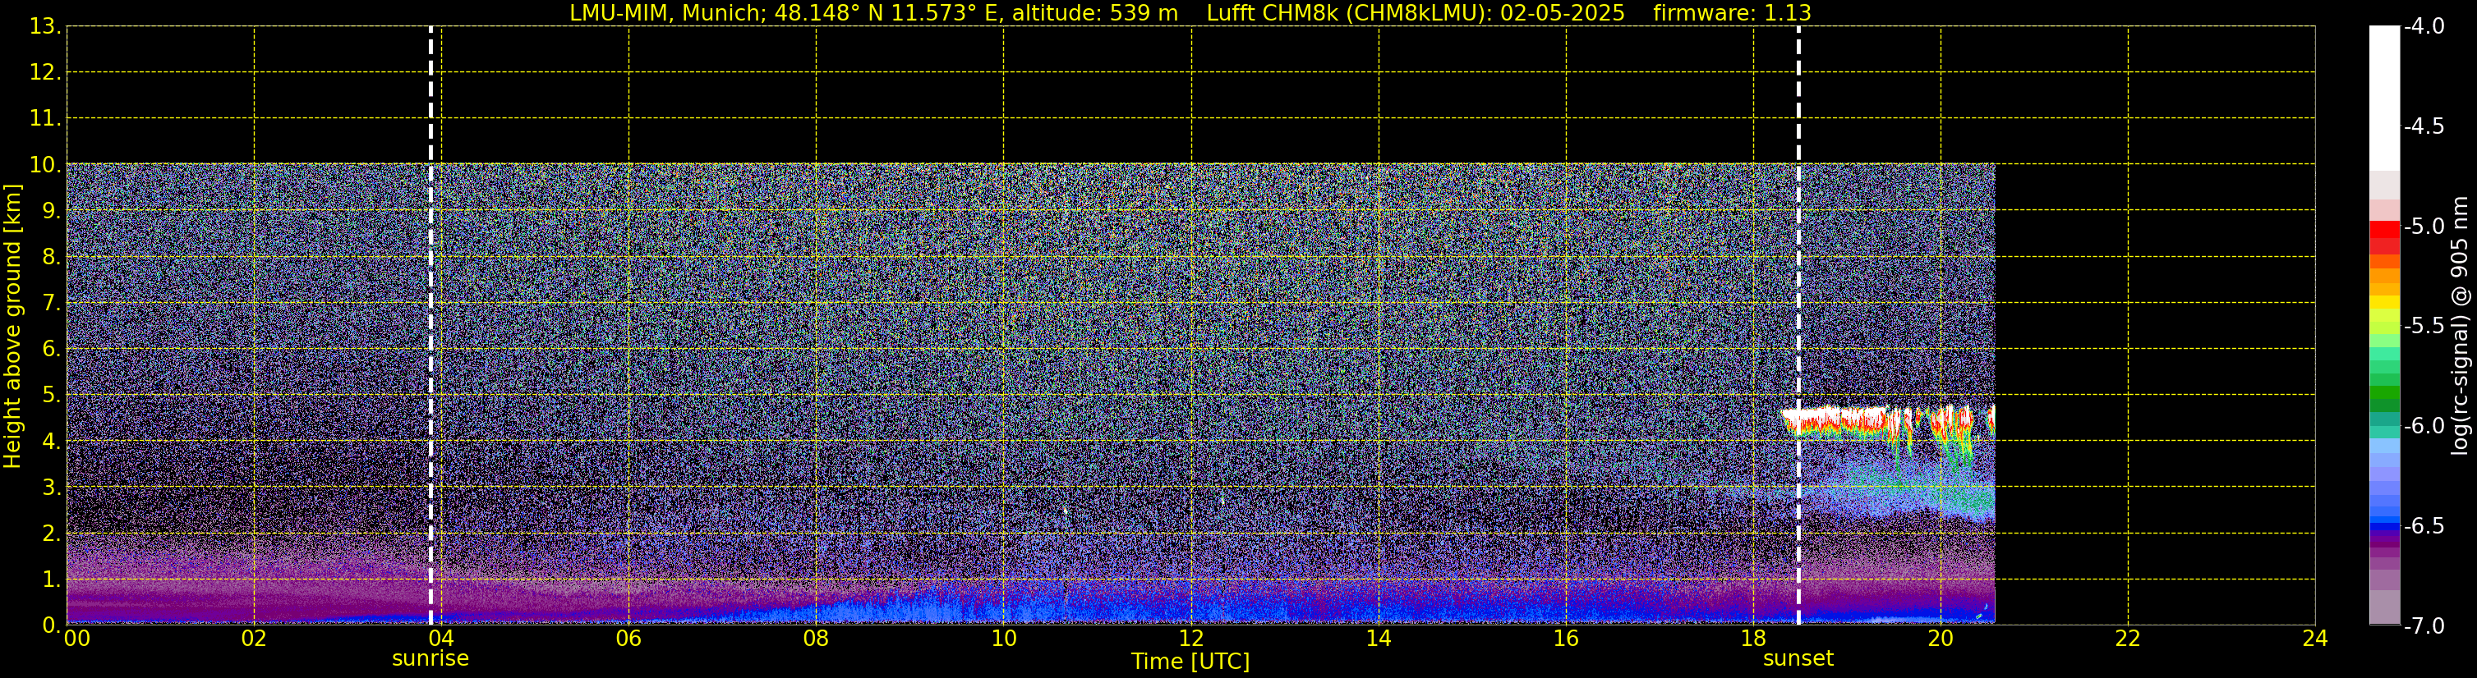Click the 1. km tick label on the height axis
The image size is (2477, 678).
[x=51, y=579]
